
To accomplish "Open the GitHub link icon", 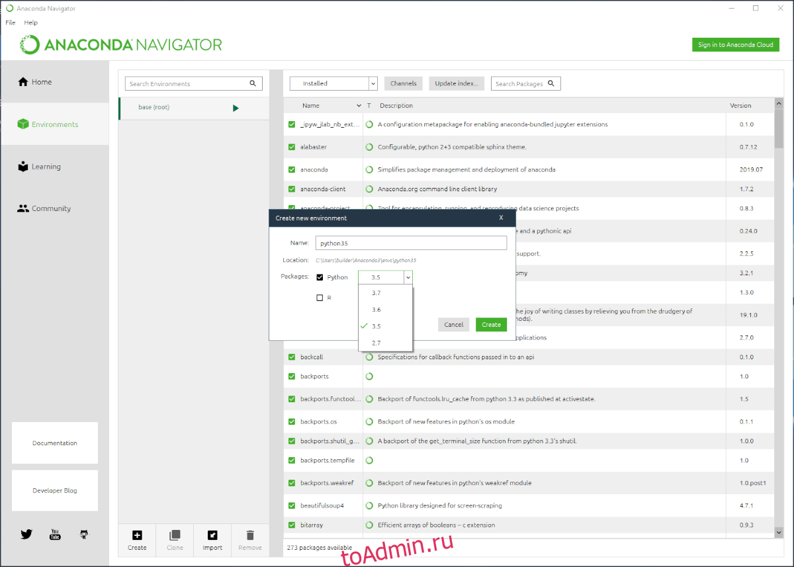I will (x=84, y=535).
